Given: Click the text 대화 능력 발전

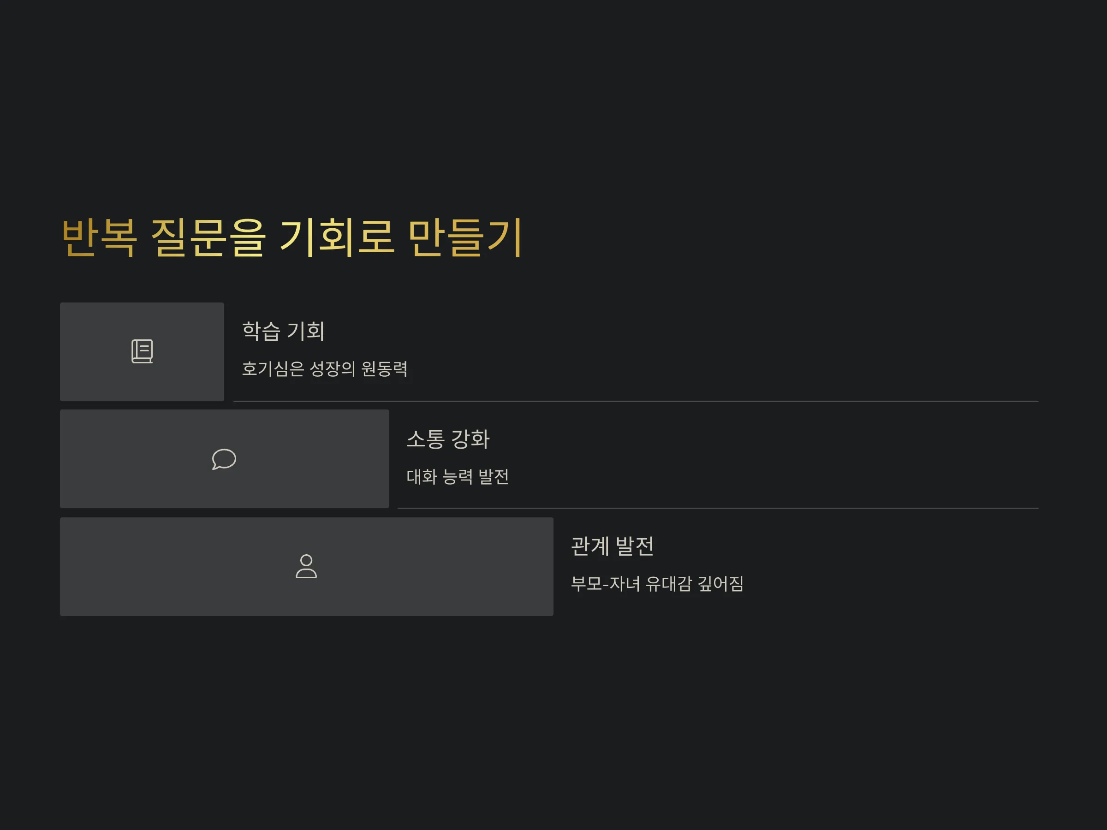Looking at the screenshot, I should pos(458,476).
